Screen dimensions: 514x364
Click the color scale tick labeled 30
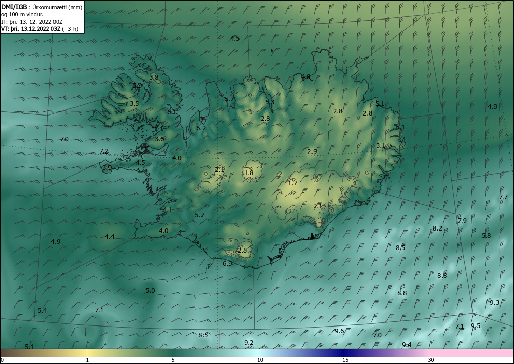(431, 360)
